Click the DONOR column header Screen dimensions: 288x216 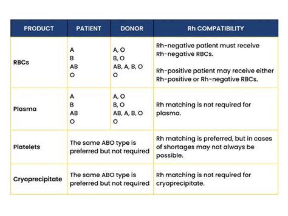pyautogui.click(x=132, y=28)
